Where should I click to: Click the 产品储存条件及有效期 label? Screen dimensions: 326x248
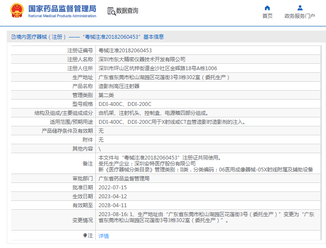click(x=67, y=131)
